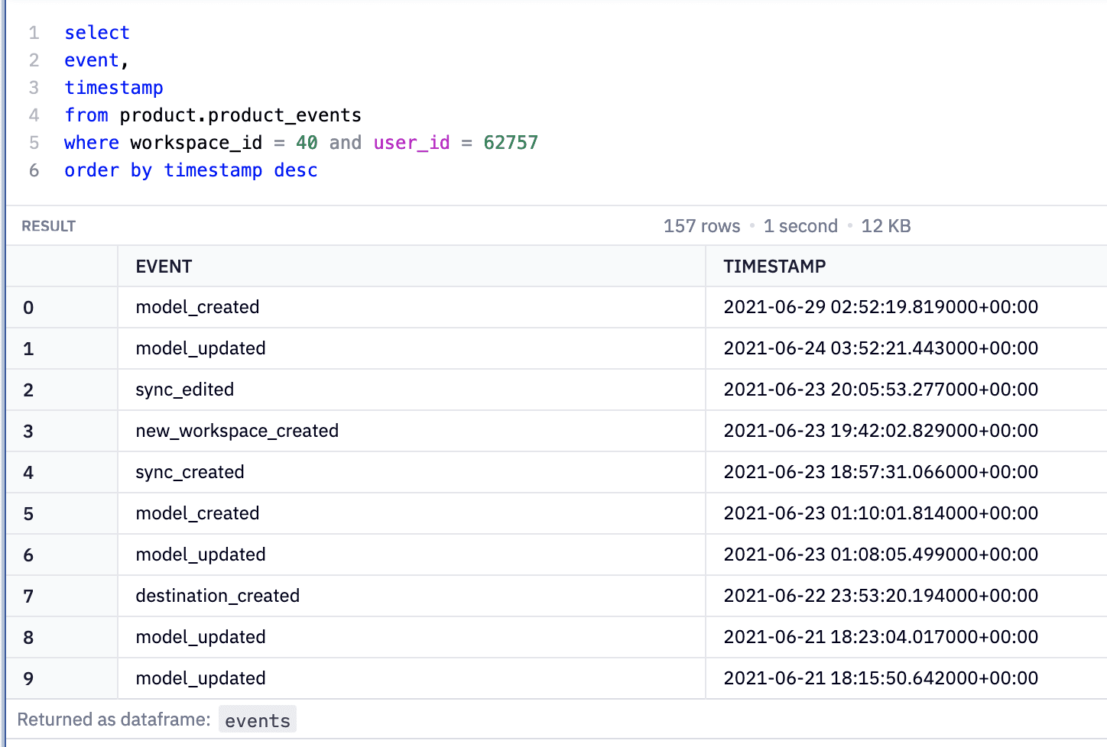Click the EVENT column header
The width and height of the screenshot is (1107, 747).
coord(164,267)
